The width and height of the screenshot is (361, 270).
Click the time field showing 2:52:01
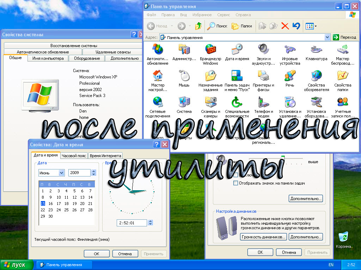[x=132, y=223]
